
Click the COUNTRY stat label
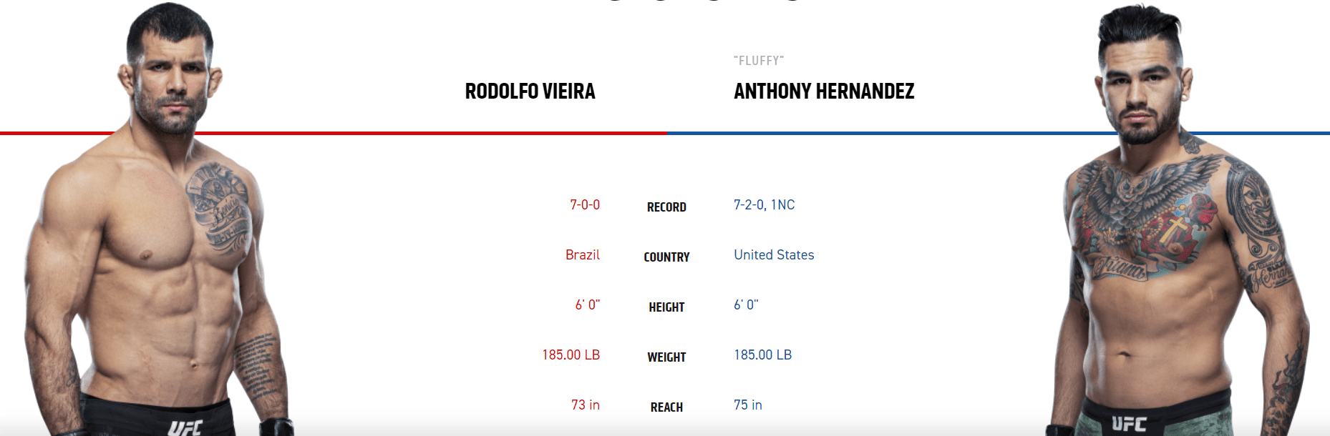[666, 257]
